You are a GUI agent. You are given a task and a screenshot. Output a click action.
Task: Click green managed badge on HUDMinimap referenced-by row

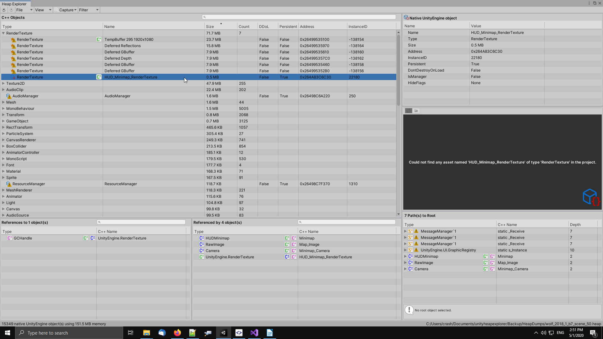(287, 238)
